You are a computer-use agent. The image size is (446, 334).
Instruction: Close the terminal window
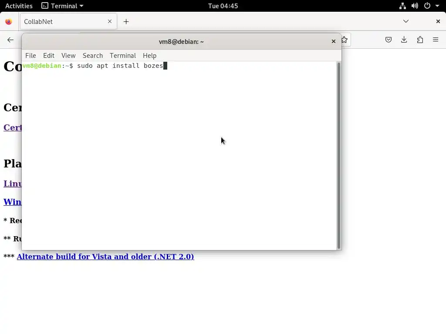pyautogui.click(x=333, y=41)
